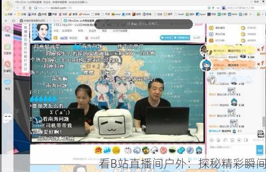Screen dimensions: 266x172
Task: Click the chat list vertical scrollbar
Action: tap(263, 122)
